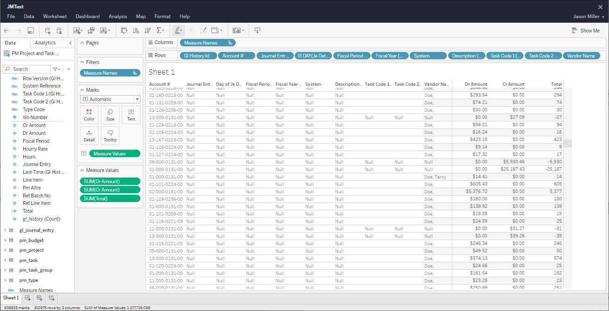609x311 pixels.
Task: Collapse the Pages card
Action: (x=82, y=43)
